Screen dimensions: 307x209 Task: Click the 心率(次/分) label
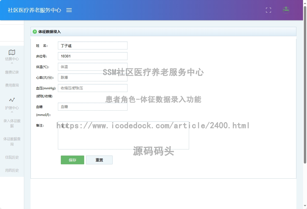pyautogui.click(x=45, y=77)
